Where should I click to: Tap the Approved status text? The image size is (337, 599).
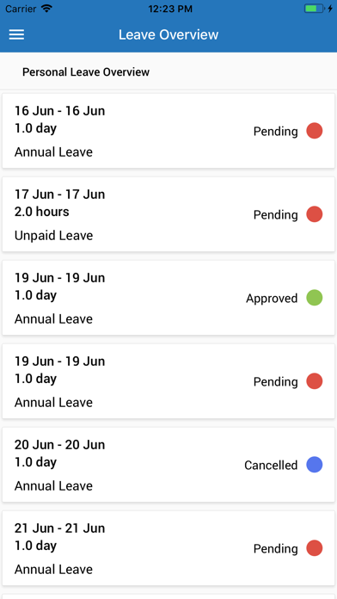click(x=272, y=299)
